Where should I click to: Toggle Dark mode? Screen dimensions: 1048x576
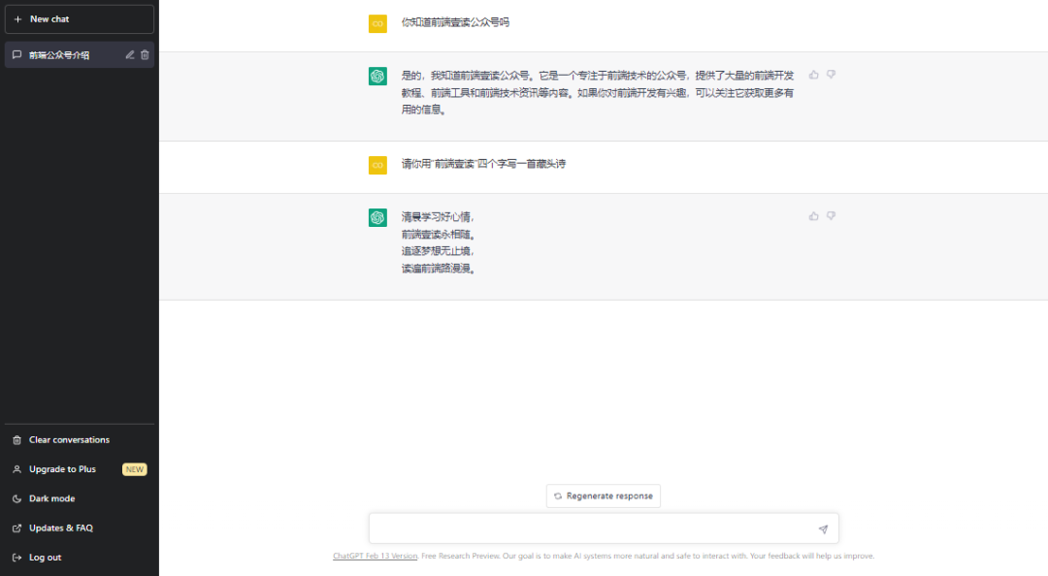pyautogui.click(x=80, y=498)
